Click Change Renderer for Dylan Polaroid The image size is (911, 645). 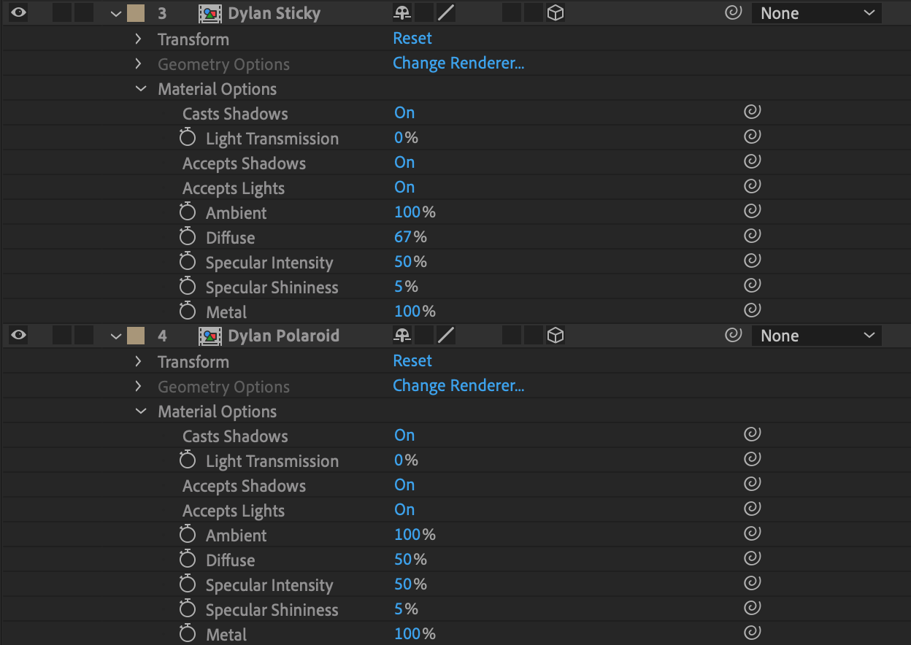click(458, 385)
